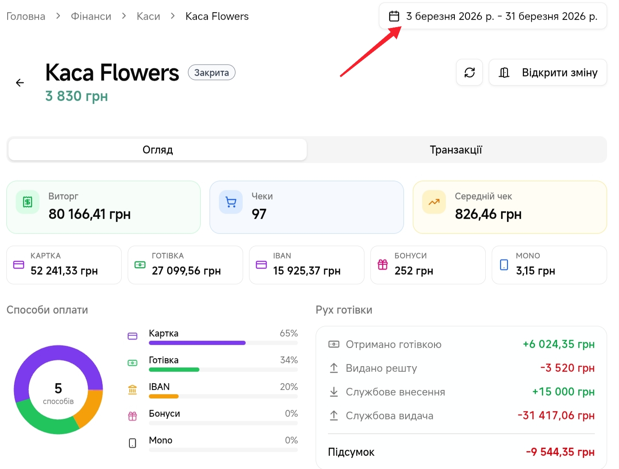The width and height of the screenshot is (619, 469).
Task: Click the Виторг receipt icon
Action: (x=28, y=202)
